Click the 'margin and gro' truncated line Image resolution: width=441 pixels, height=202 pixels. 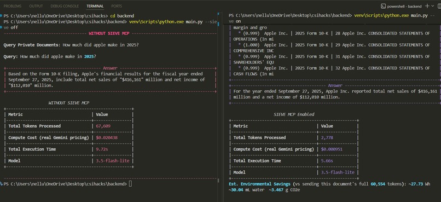[250, 27]
